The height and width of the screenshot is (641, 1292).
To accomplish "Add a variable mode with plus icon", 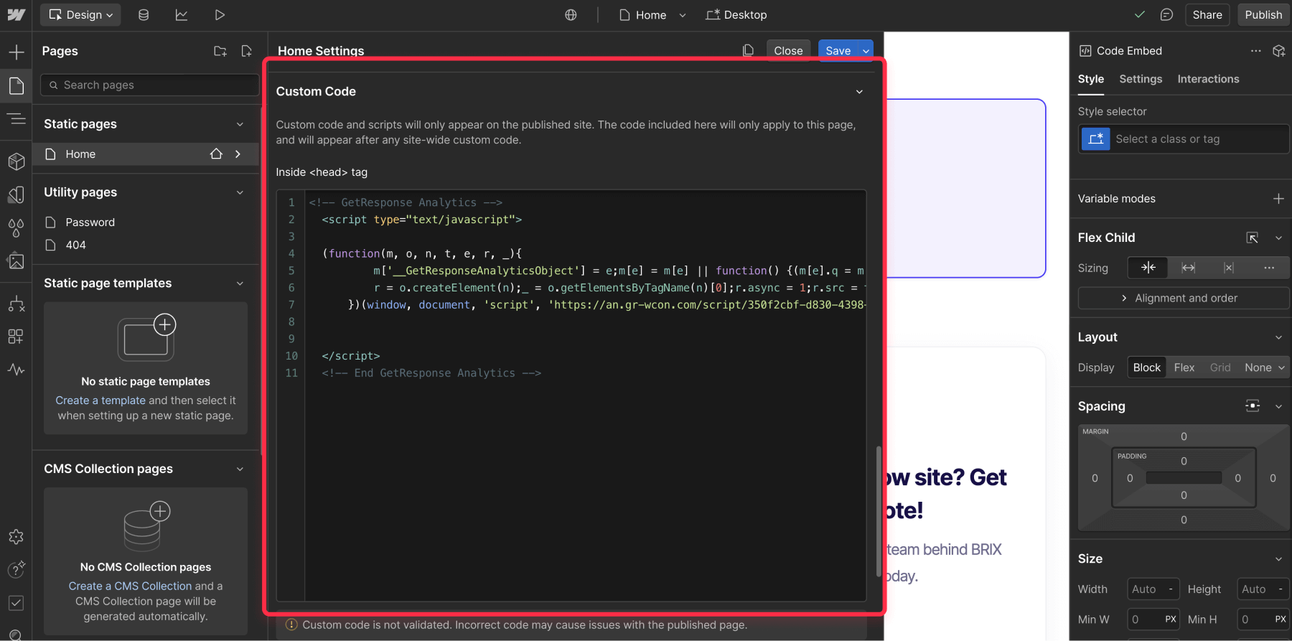I will point(1278,199).
